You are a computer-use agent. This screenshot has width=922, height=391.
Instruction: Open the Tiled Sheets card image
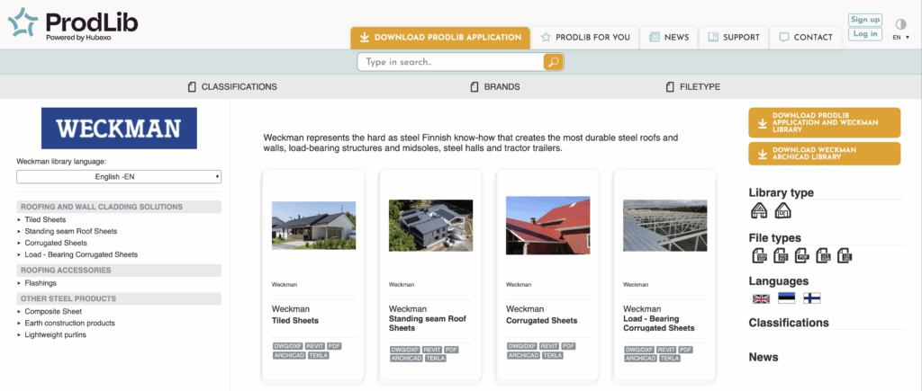tap(313, 226)
